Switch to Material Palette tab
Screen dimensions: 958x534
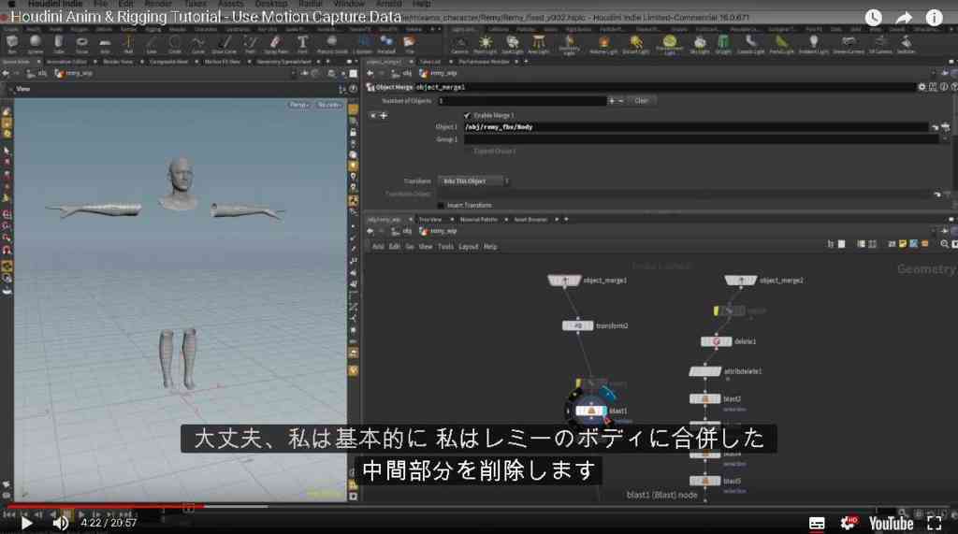click(478, 220)
